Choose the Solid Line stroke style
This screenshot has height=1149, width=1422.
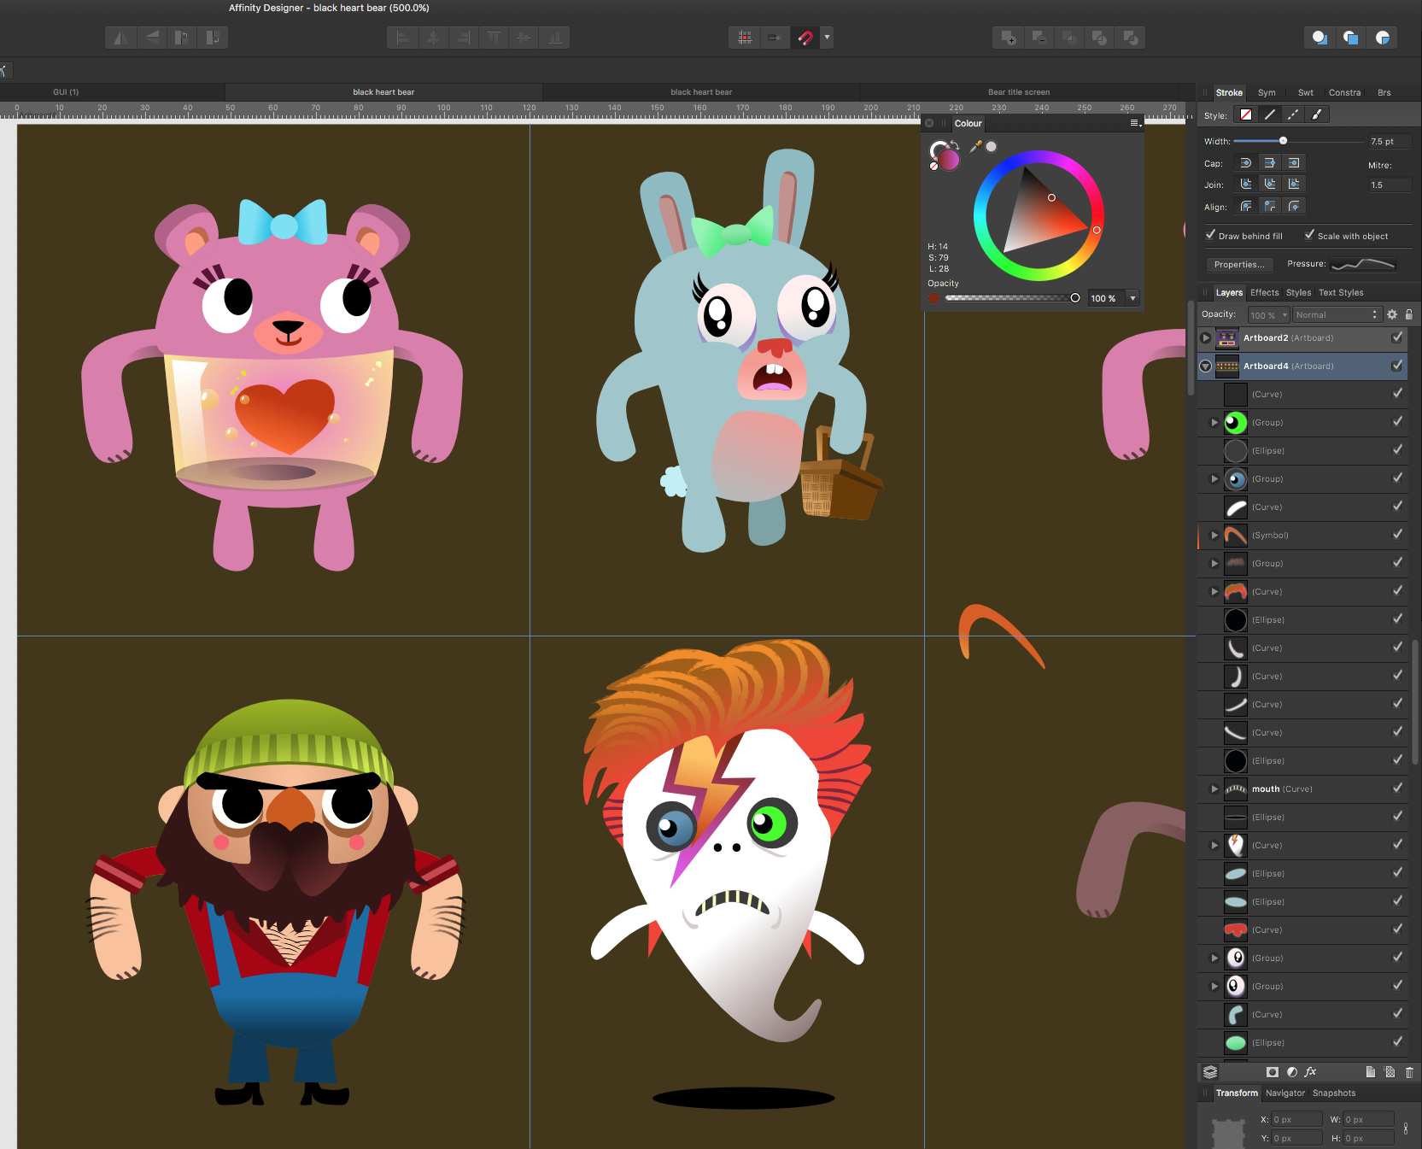1270,114
